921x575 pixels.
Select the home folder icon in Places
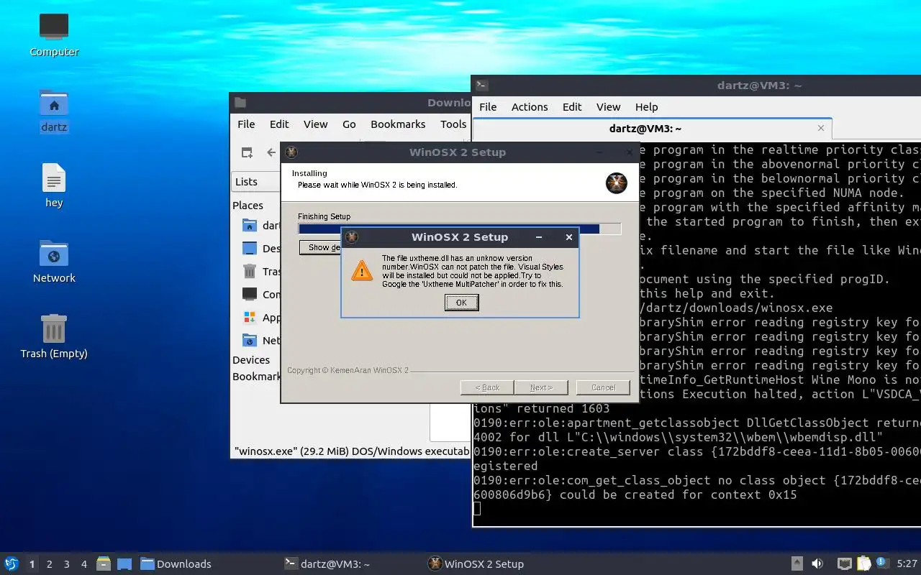[250, 226]
